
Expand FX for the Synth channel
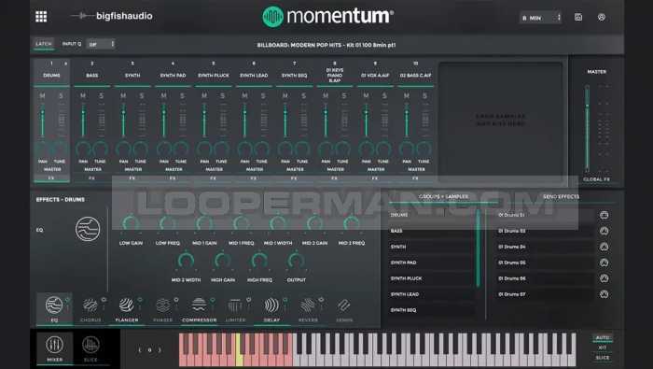pyautogui.click(x=132, y=178)
